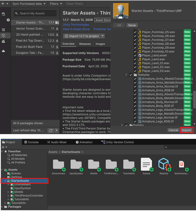
Task: Open import version dropdown arrow
Action: point(103,36)
